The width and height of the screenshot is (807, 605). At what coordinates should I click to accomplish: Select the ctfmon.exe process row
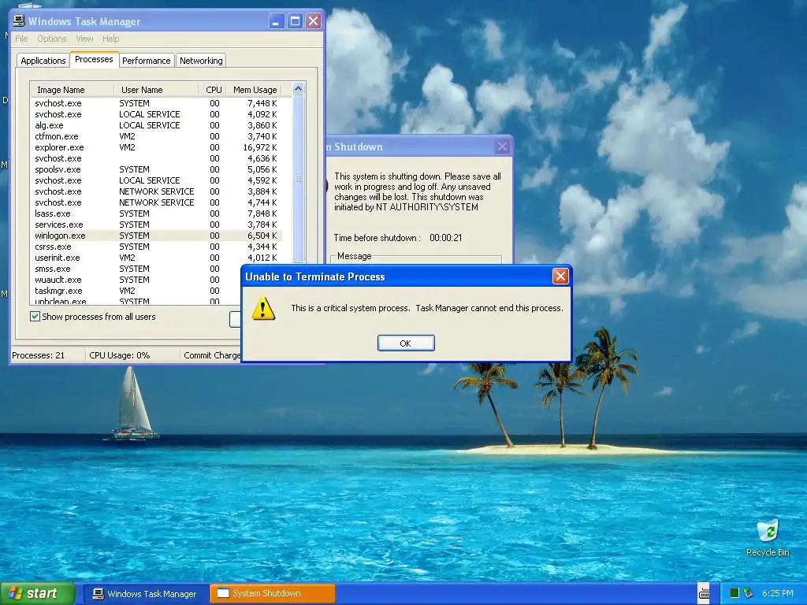tap(156, 136)
